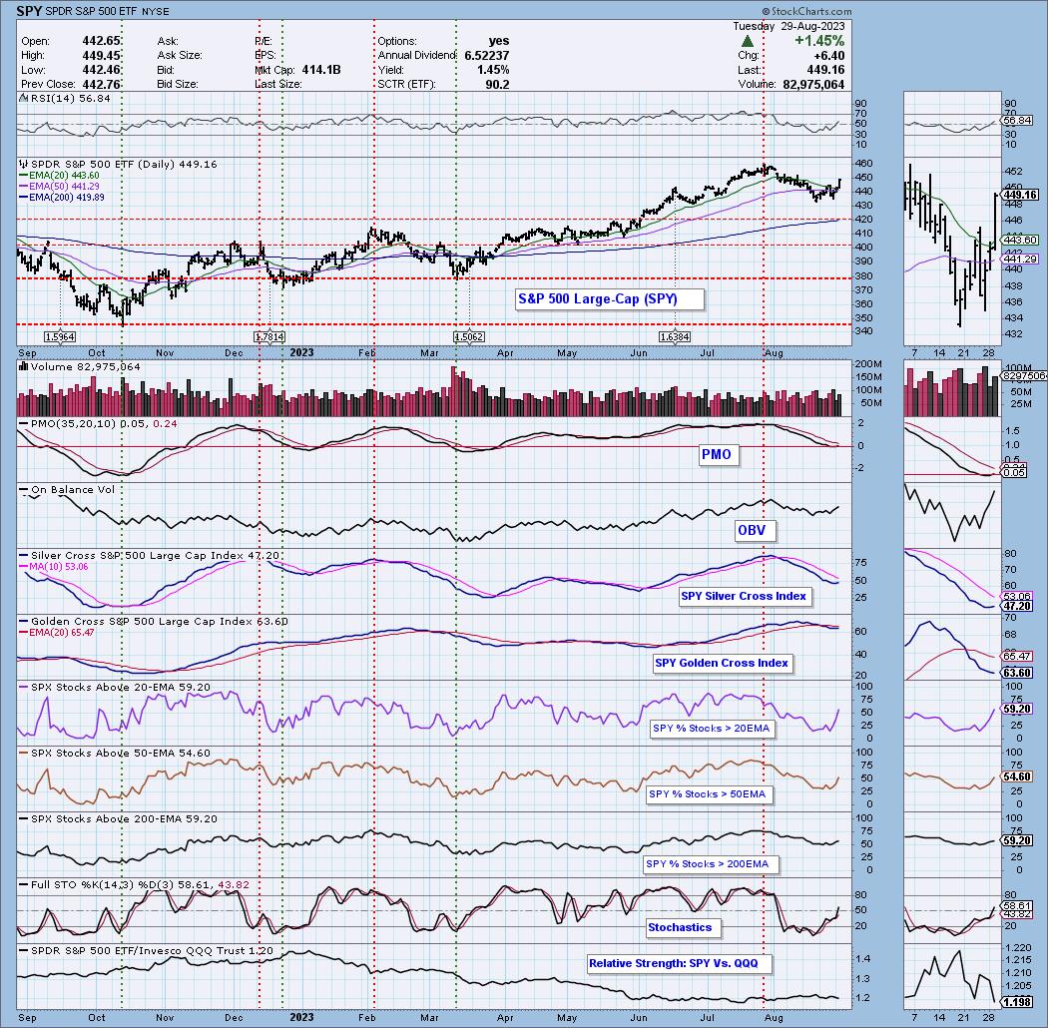Click the 'Silver Cross S&P 500 Large Cap Index' legend
Image resolution: width=1048 pixels, height=1028 pixels.
[x=149, y=556]
